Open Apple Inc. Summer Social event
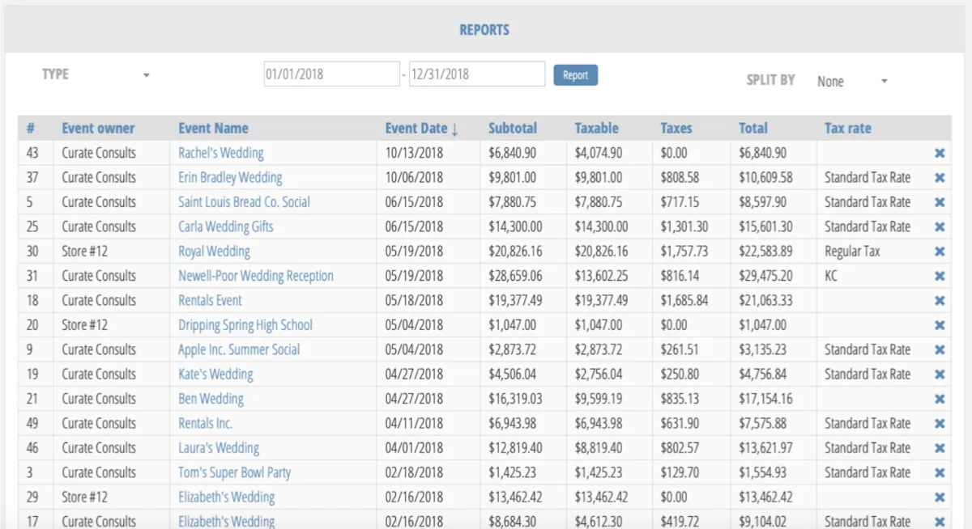972x529 pixels. 239,349
